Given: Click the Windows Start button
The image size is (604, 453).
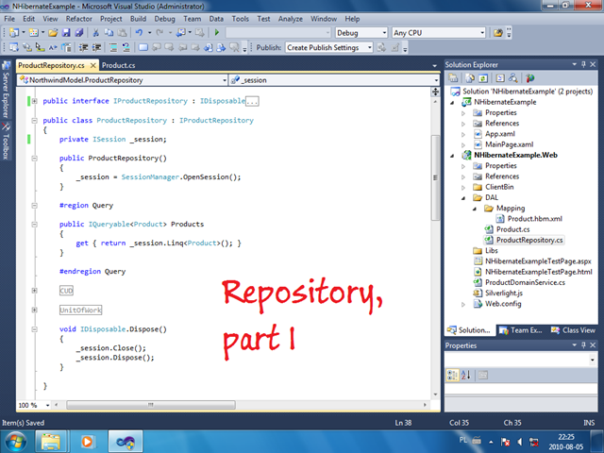Looking at the screenshot, I should (x=16, y=442).
